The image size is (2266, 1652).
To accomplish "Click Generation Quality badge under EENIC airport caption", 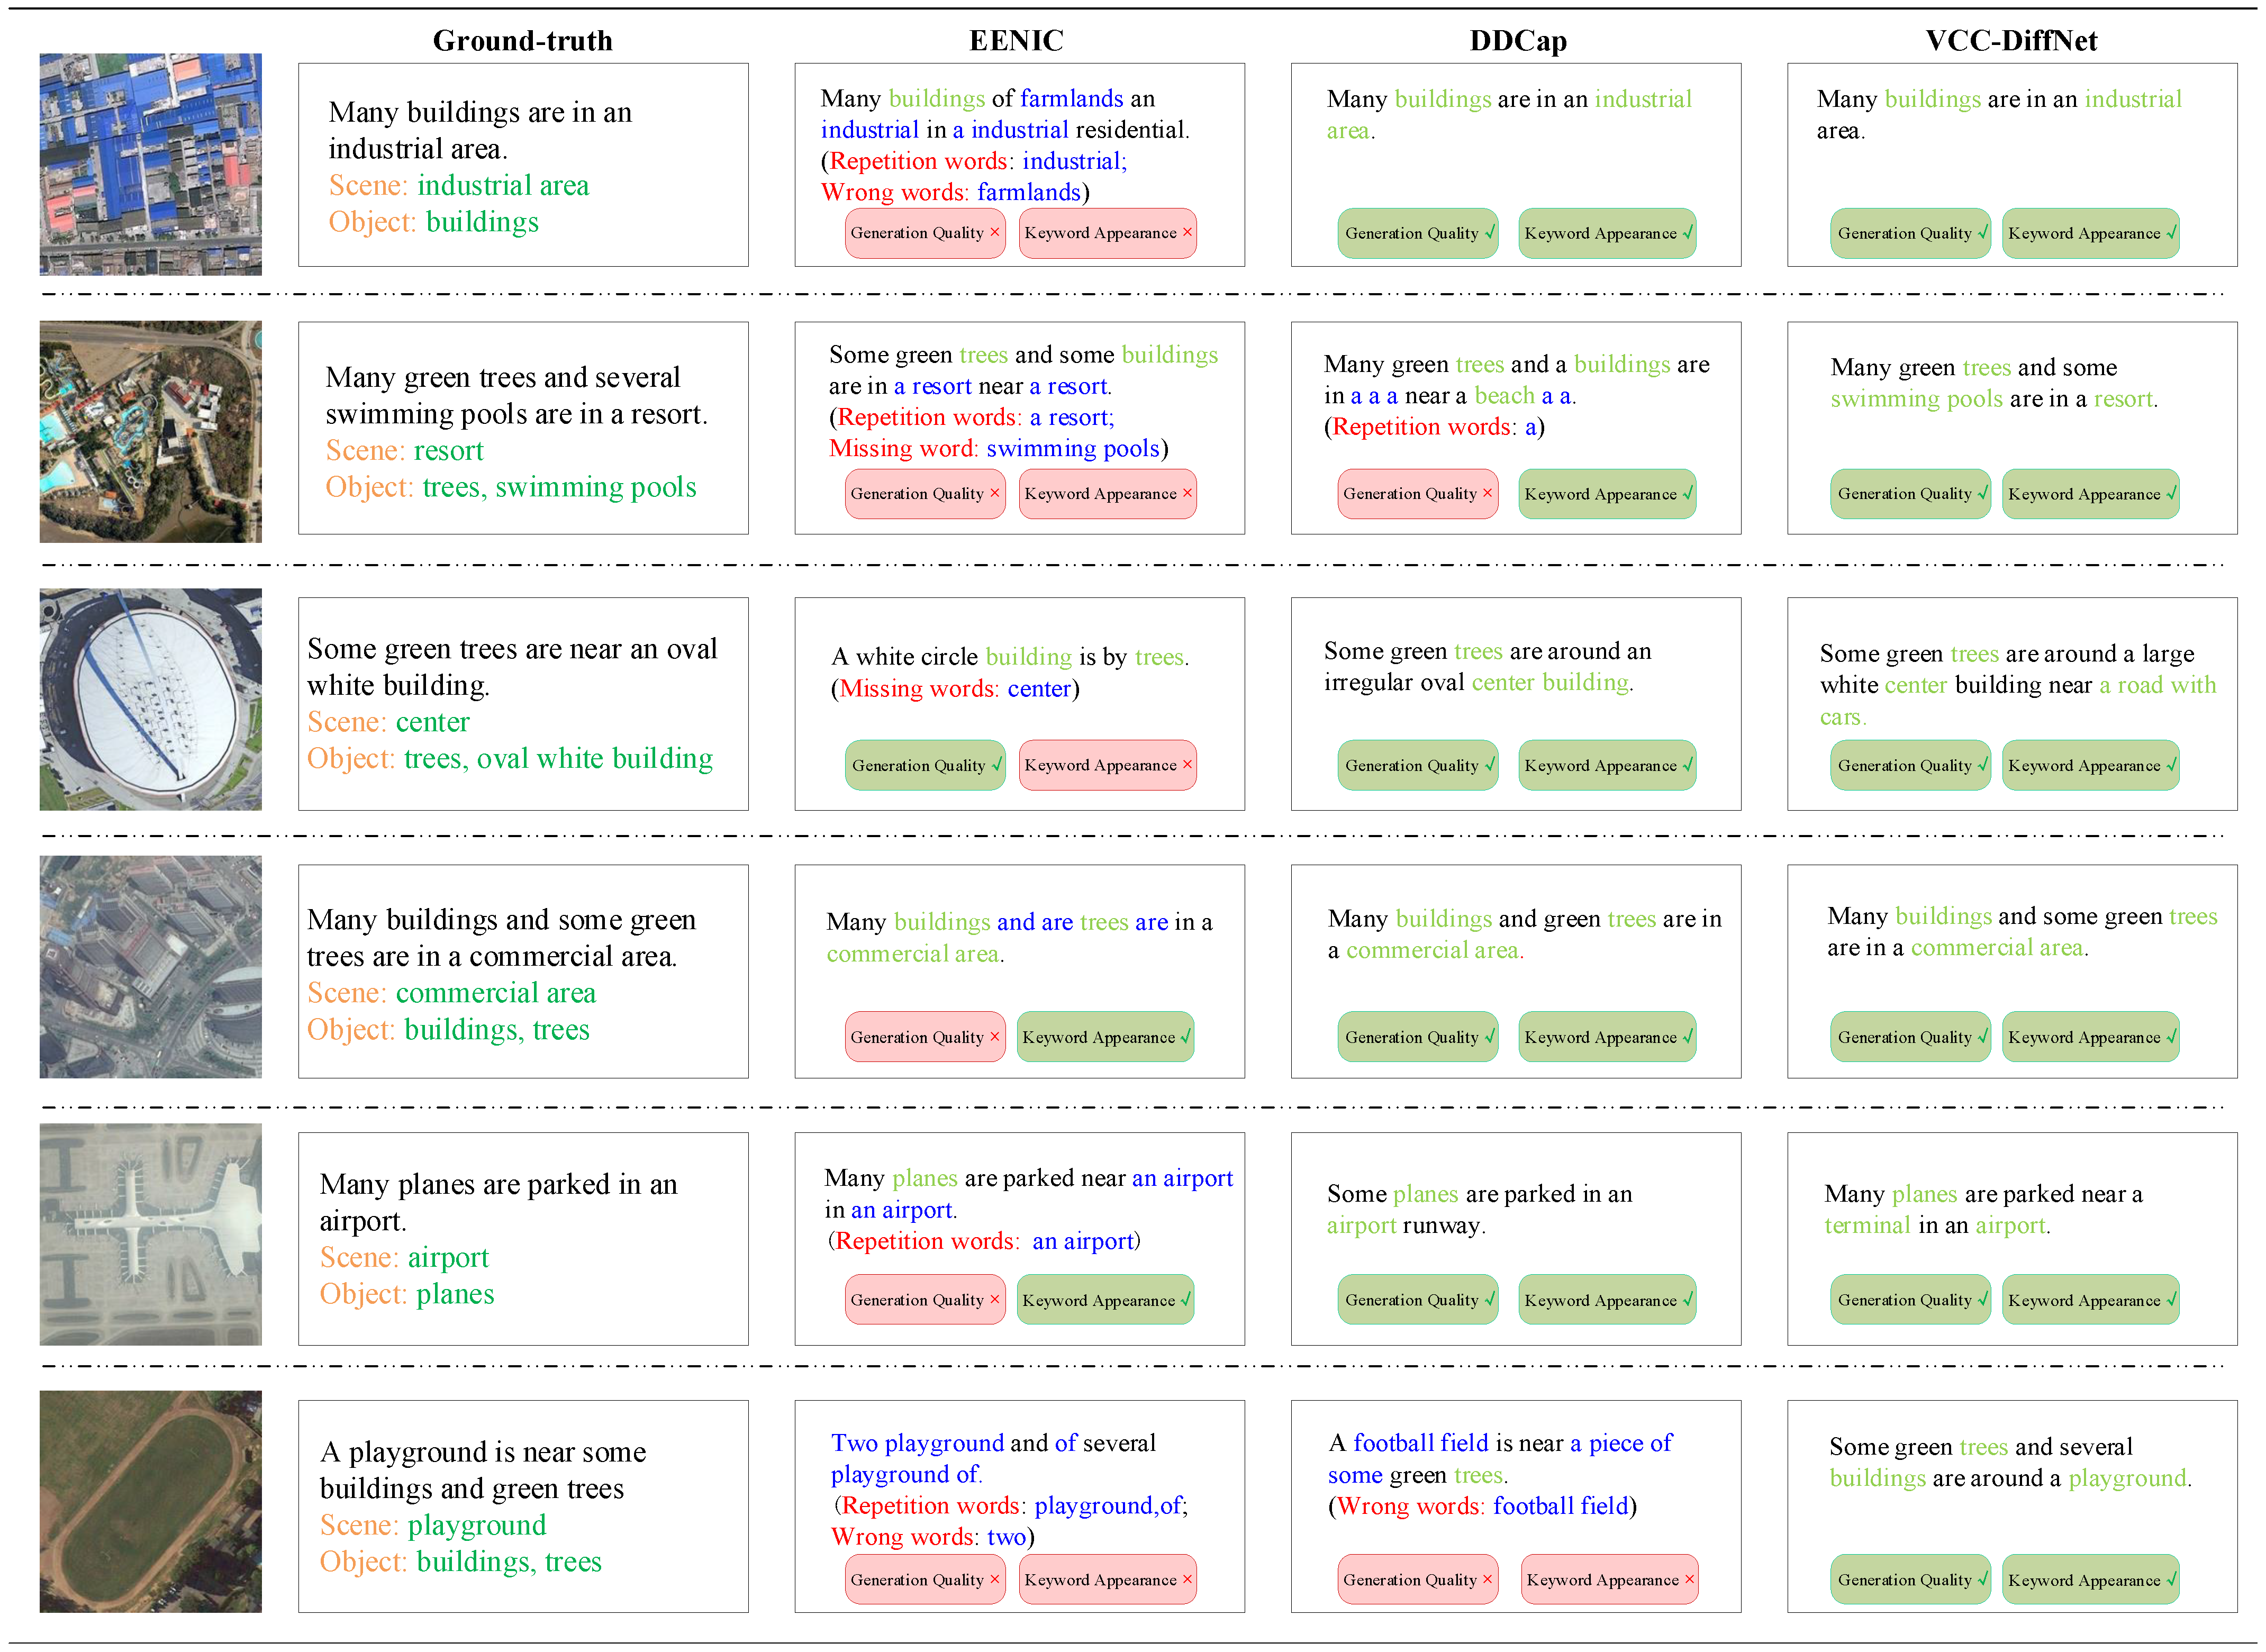I will pos(925,1300).
